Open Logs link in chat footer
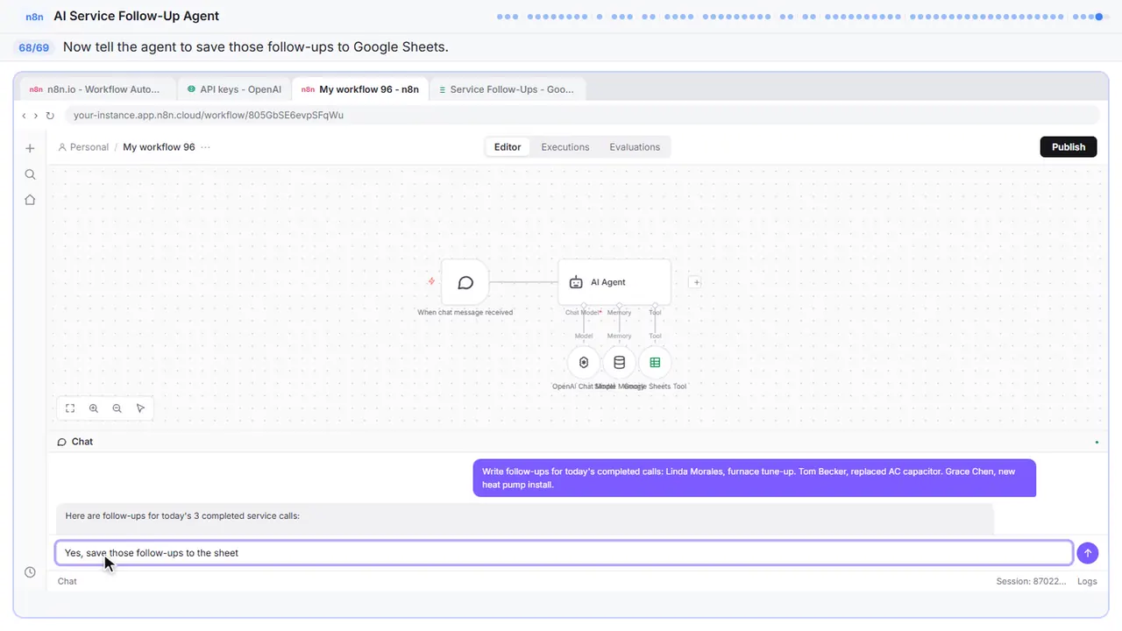The width and height of the screenshot is (1122, 631). pos(1087,581)
